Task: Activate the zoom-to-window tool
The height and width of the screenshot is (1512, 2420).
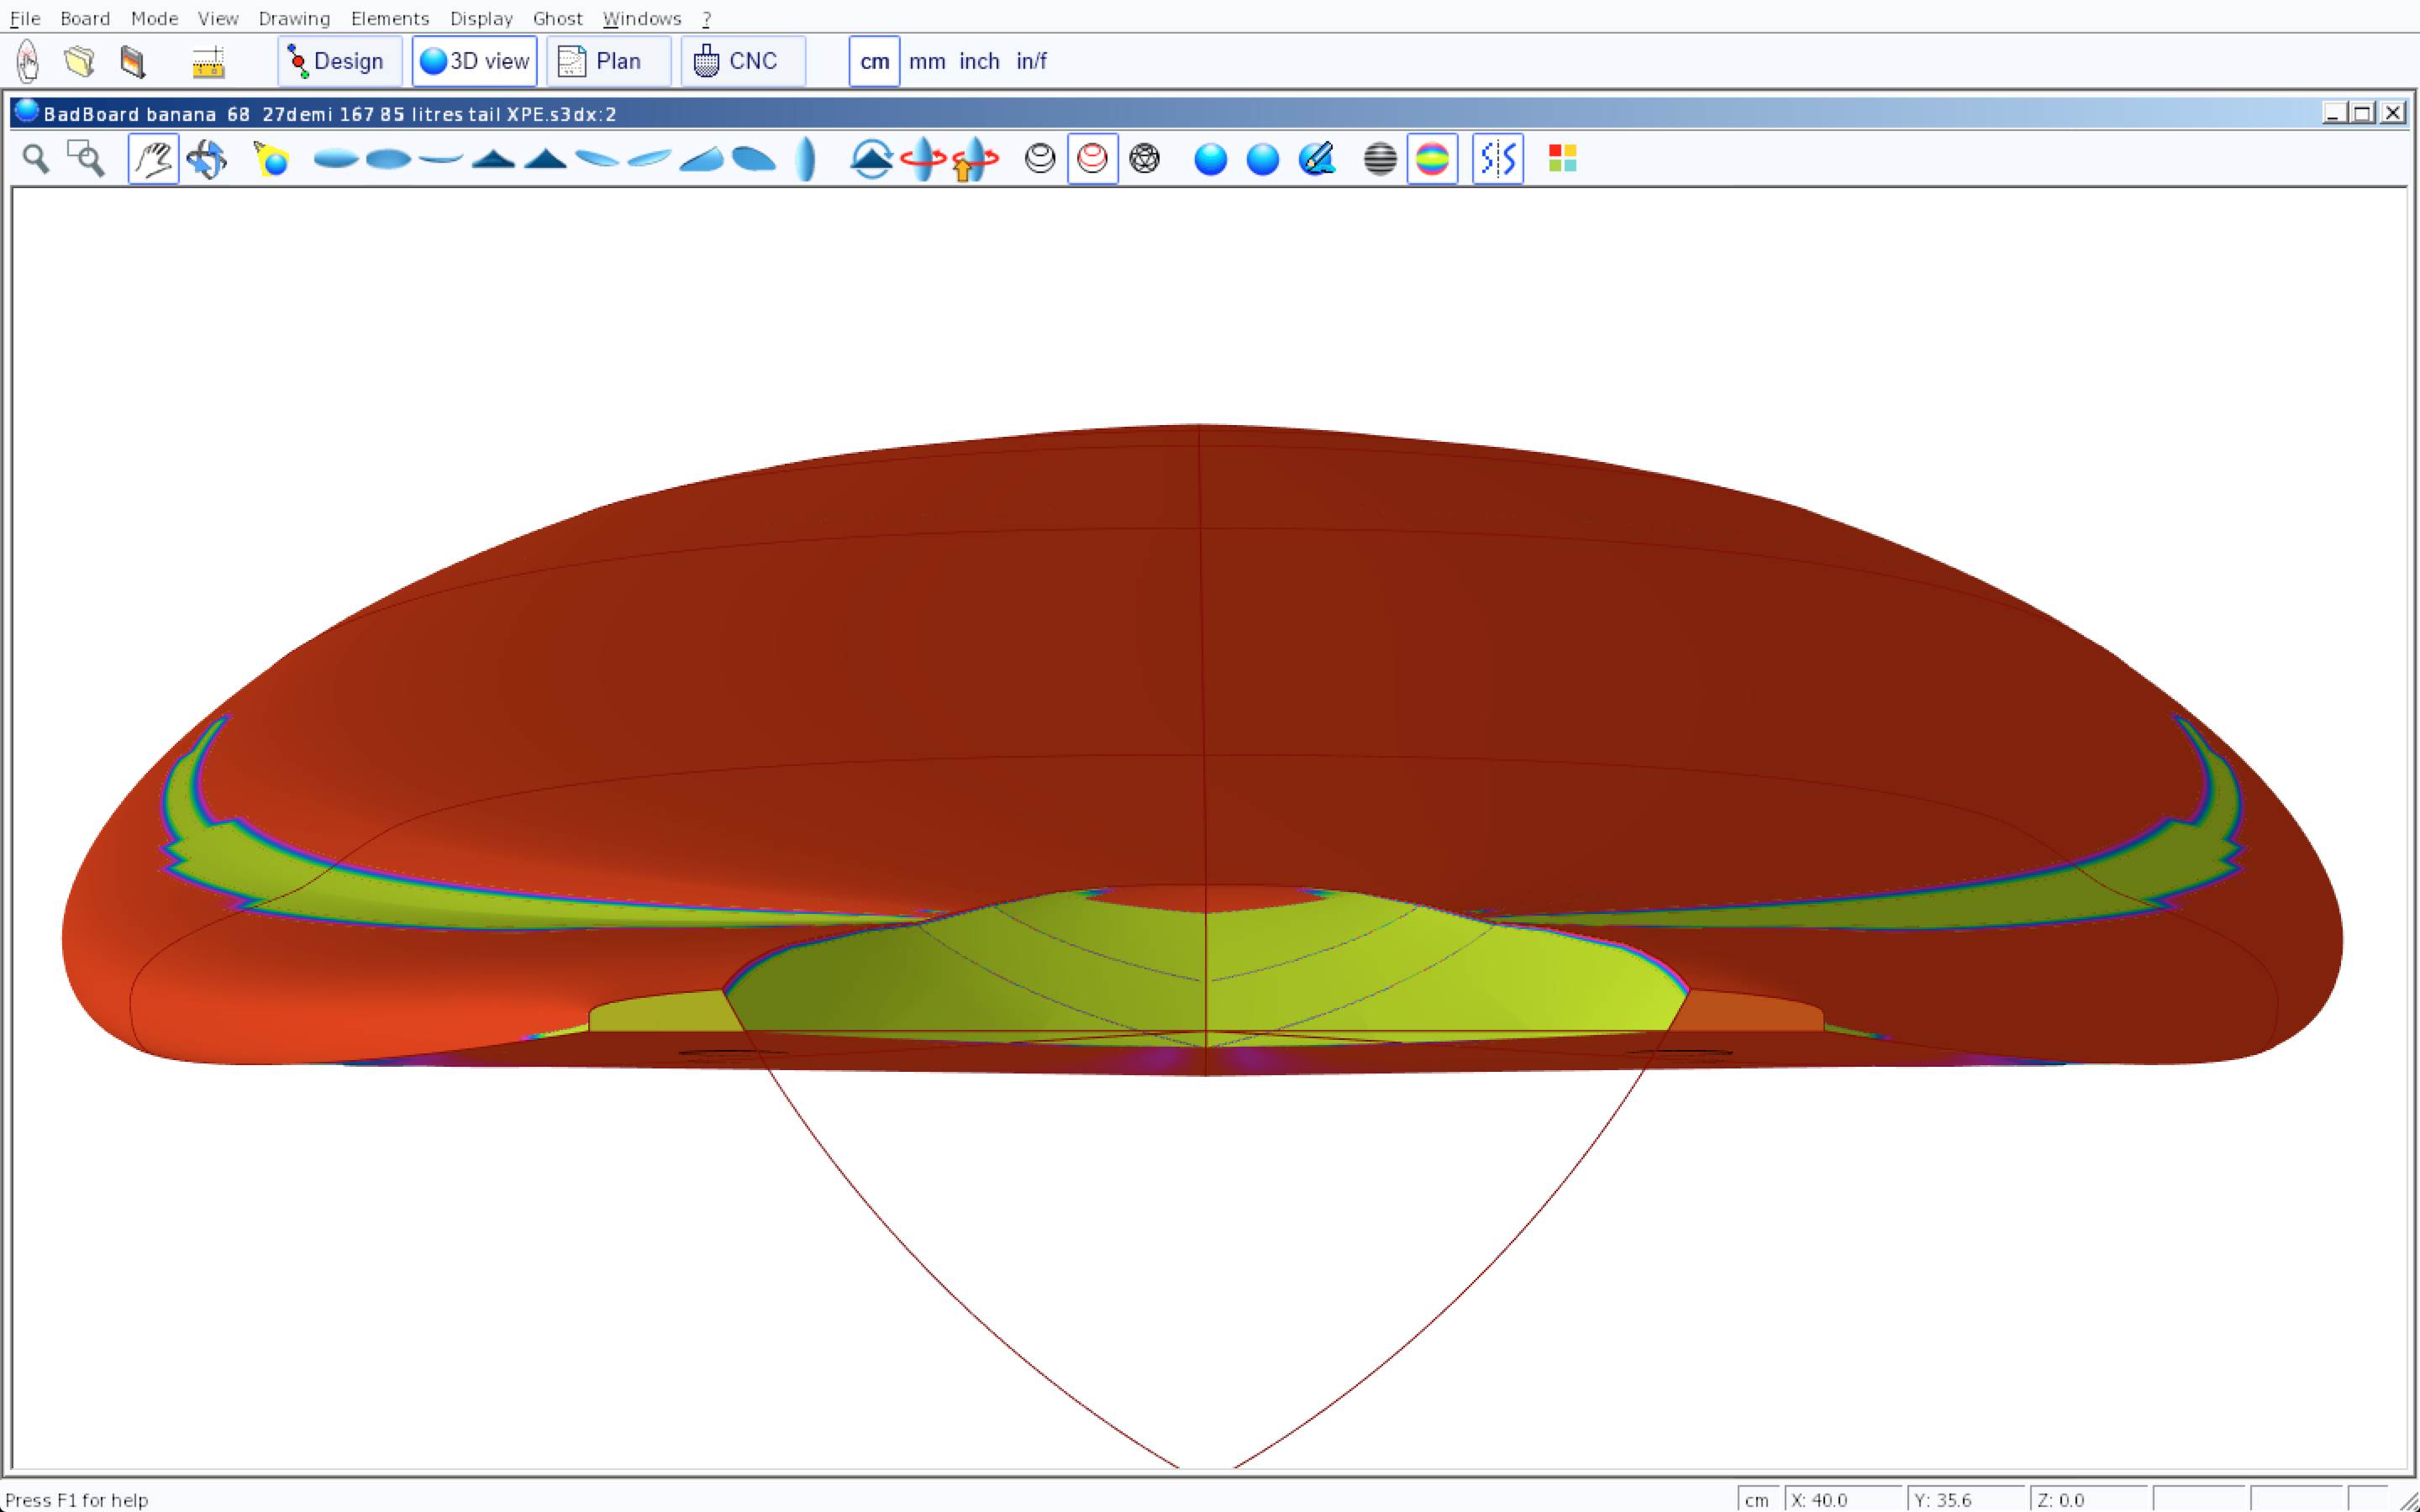Action: pos(86,159)
